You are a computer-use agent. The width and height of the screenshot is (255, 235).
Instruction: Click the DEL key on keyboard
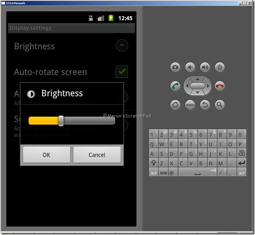pyautogui.click(x=241, y=153)
